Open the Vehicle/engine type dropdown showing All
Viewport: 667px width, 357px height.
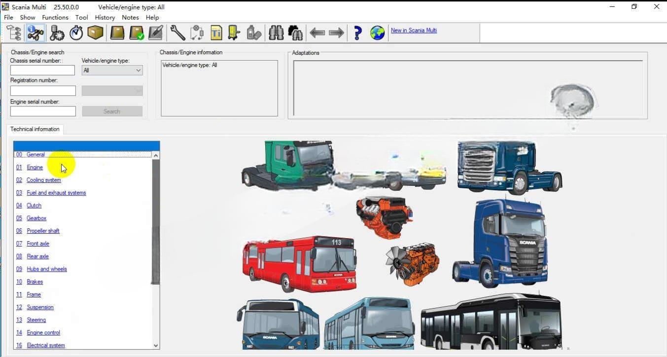coord(112,70)
